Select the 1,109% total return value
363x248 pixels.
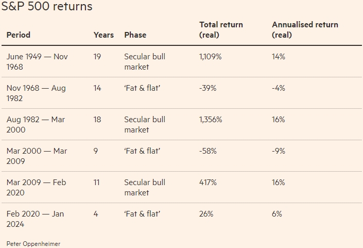[x=210, y=57]
